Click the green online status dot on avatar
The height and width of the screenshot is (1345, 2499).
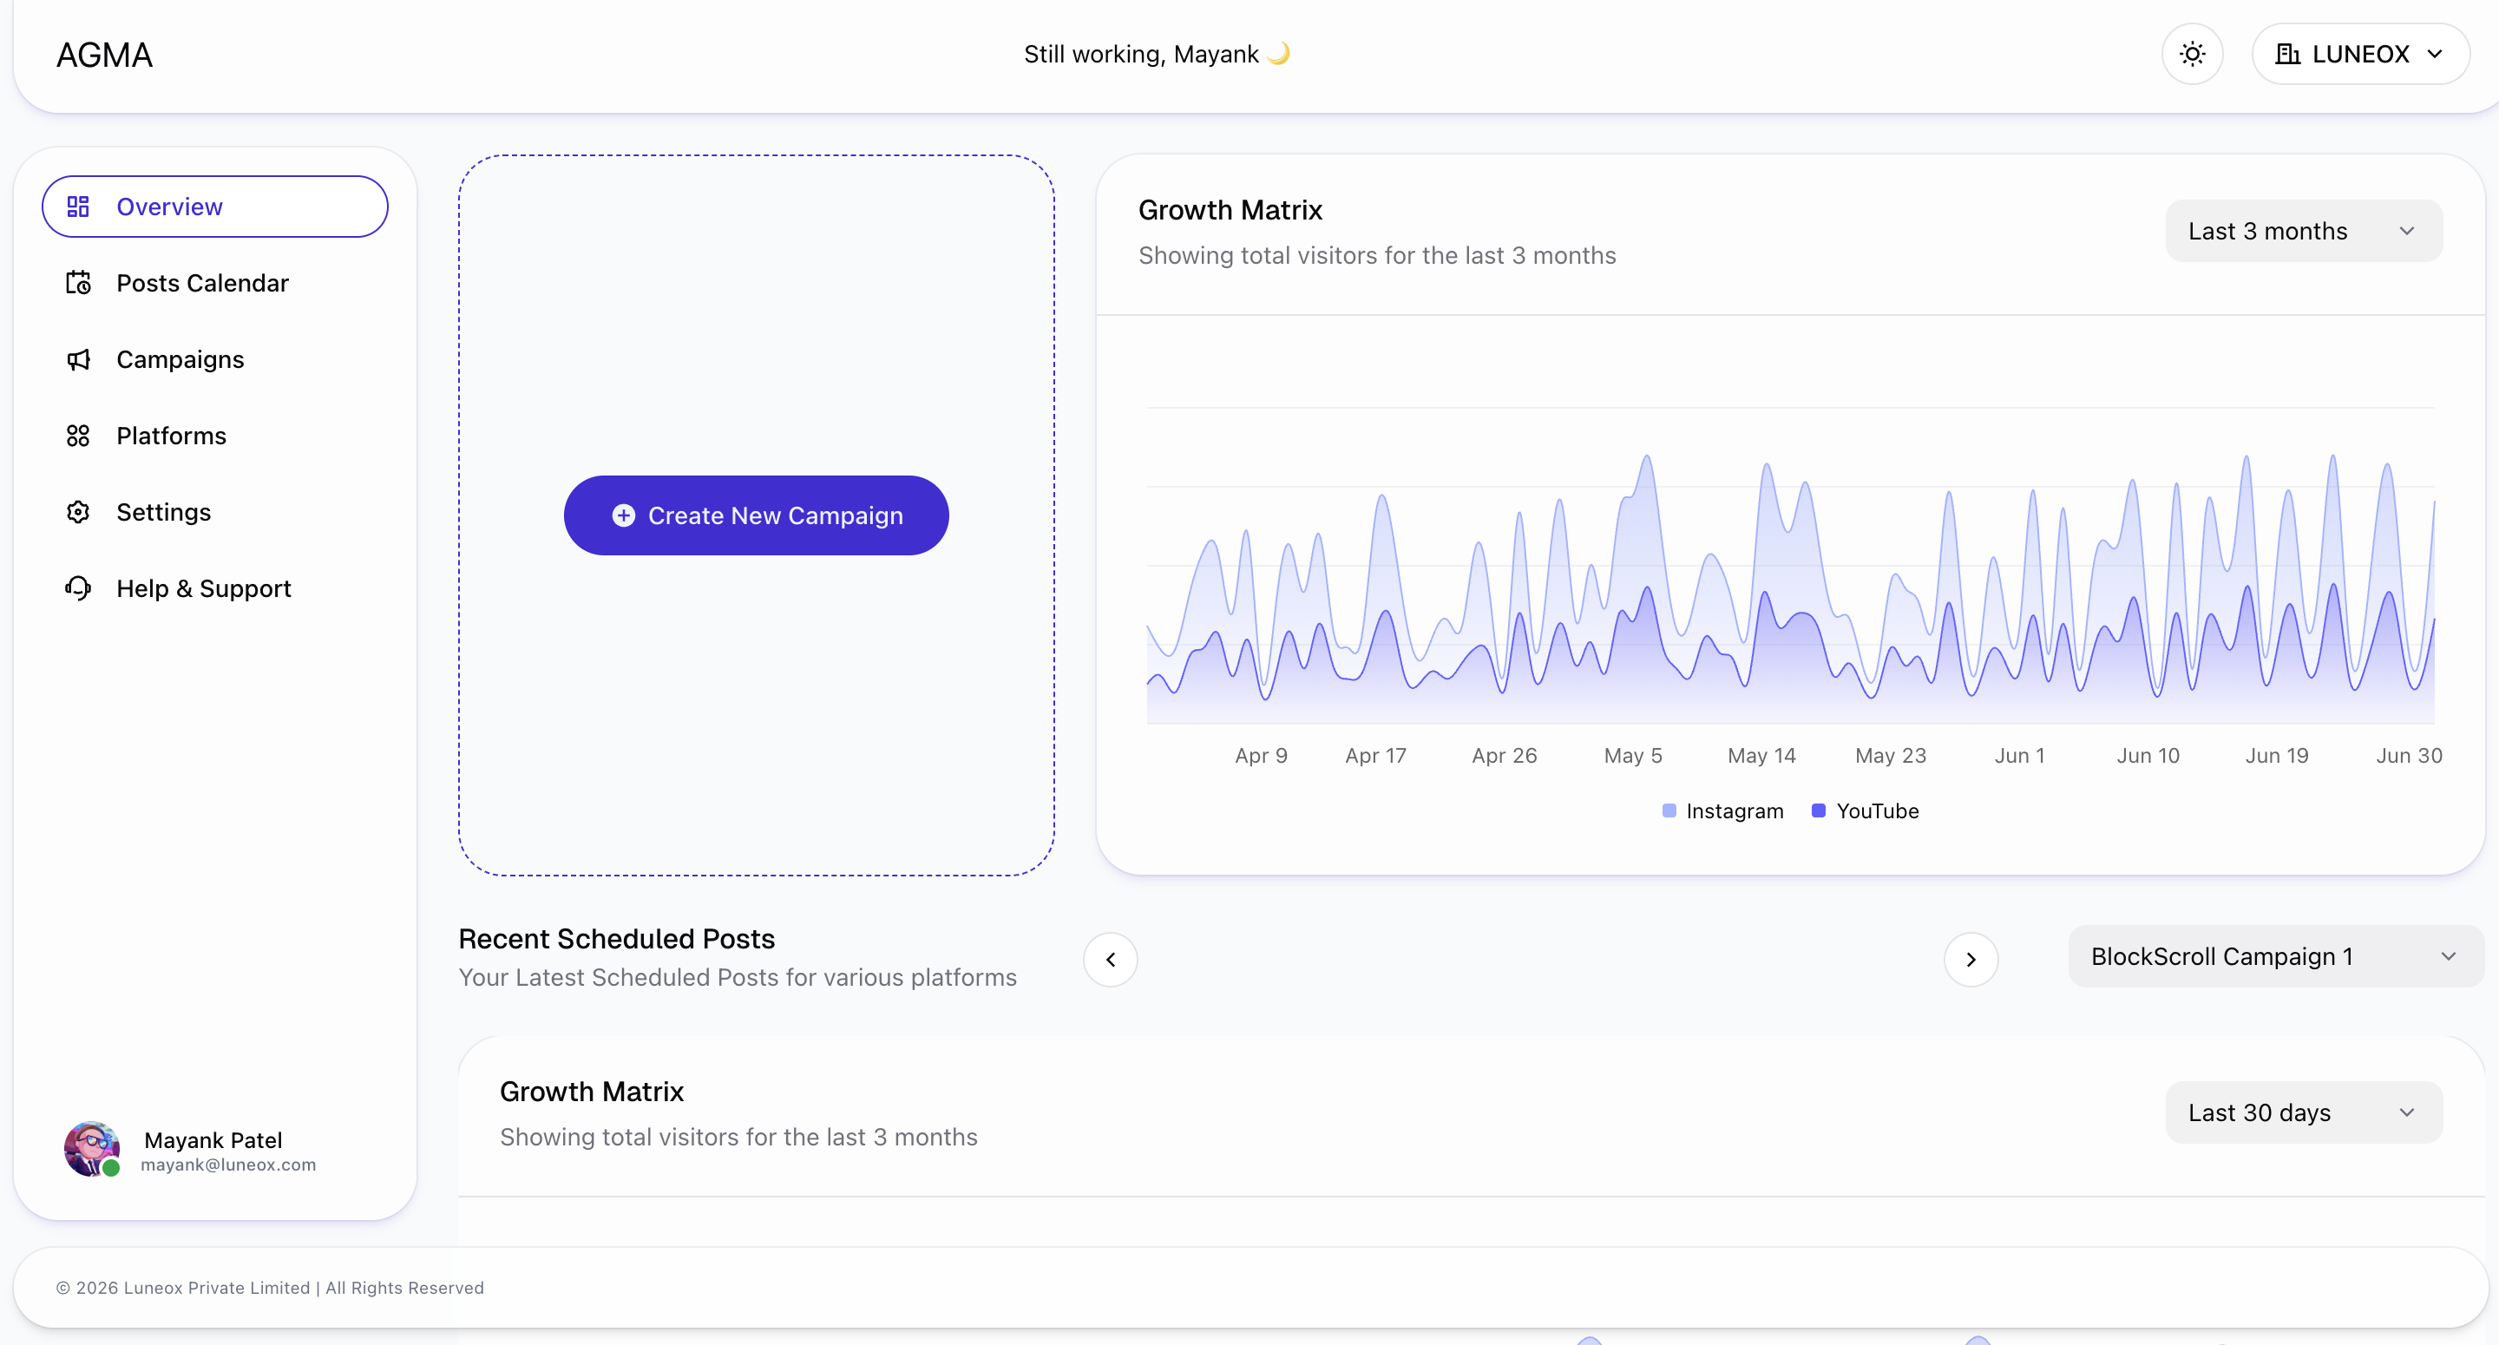point(112,1168)
